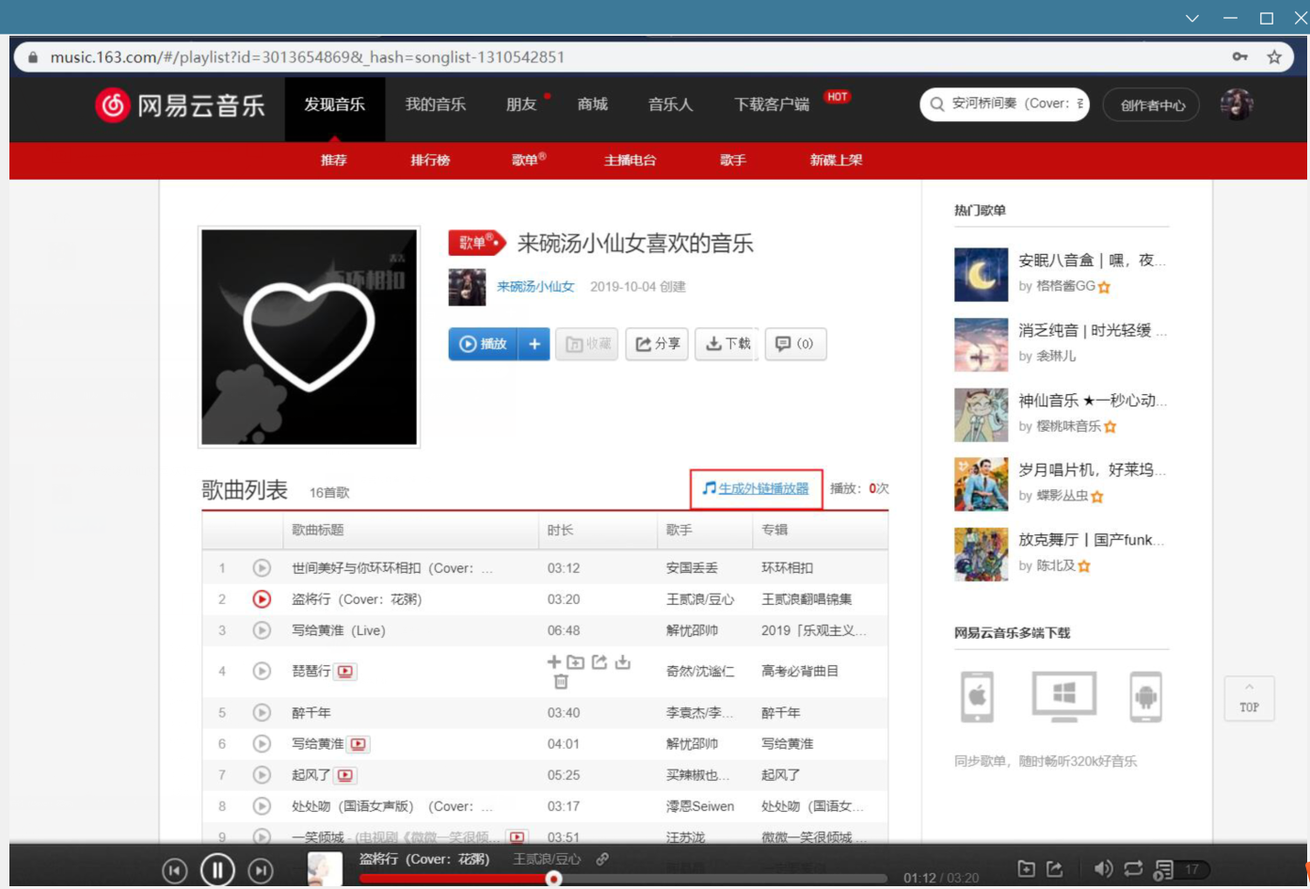Click the Android download icon
The width and height of the screenshot is (1310, 889).
point(1145,697)
